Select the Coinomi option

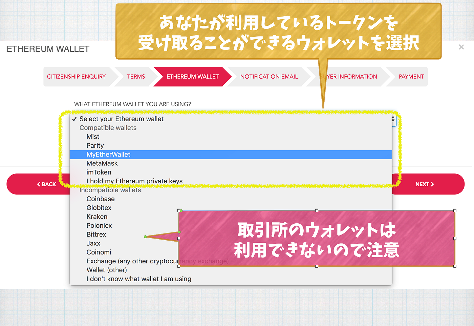231,252
